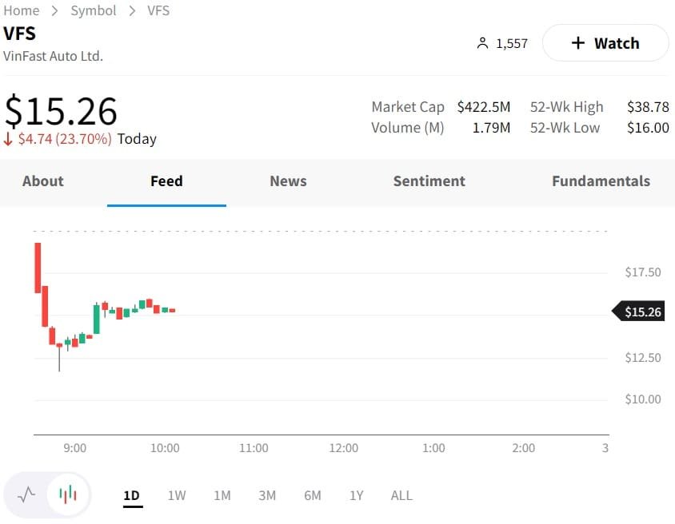The width and height of the screenshot is (675, 524).
Task: Open the News tab
Action: (x=288, y=181)
